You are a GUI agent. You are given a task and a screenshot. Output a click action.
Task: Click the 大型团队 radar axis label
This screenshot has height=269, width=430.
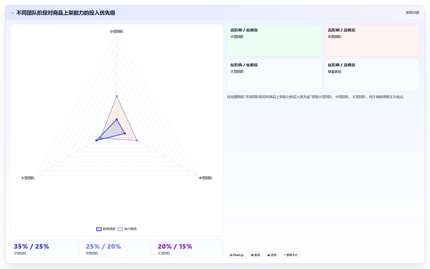(28, 178)
